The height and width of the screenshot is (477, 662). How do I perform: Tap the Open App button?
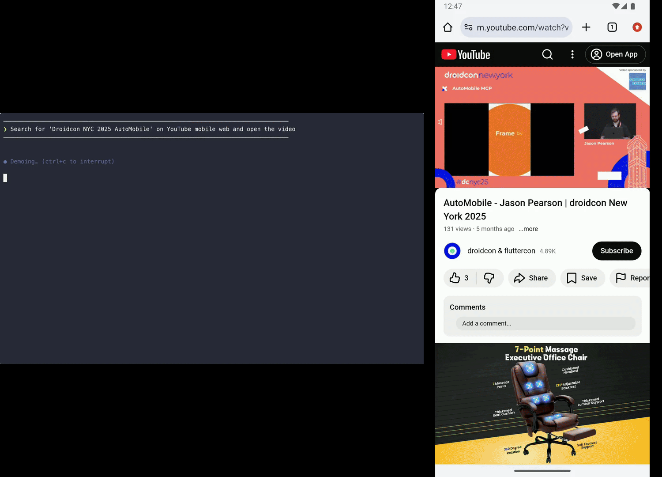point(615,54)
